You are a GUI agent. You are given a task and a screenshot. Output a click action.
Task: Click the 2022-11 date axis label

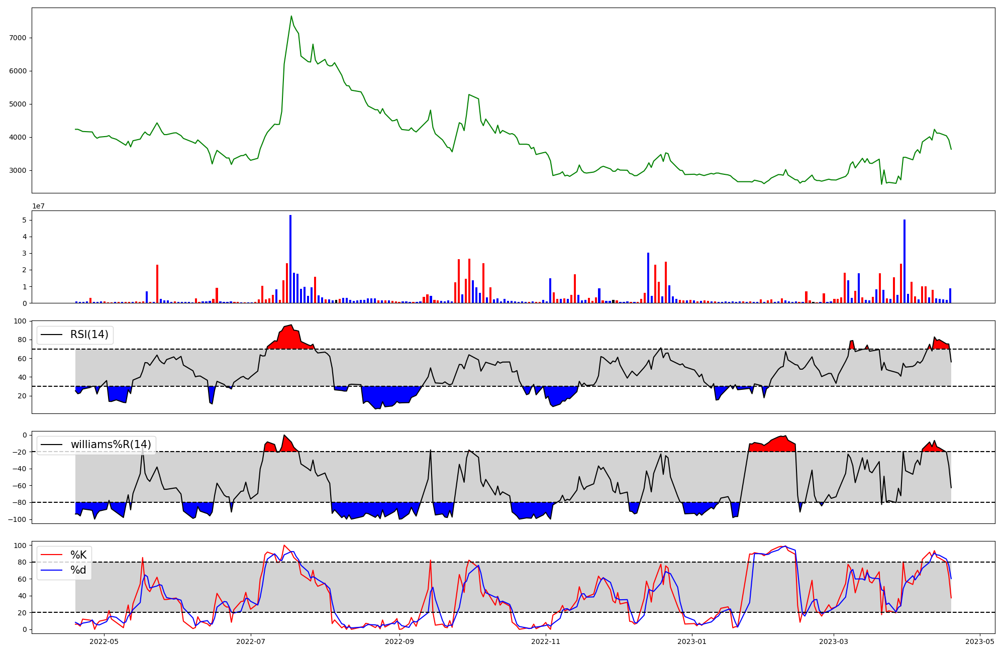pos(546,641)
